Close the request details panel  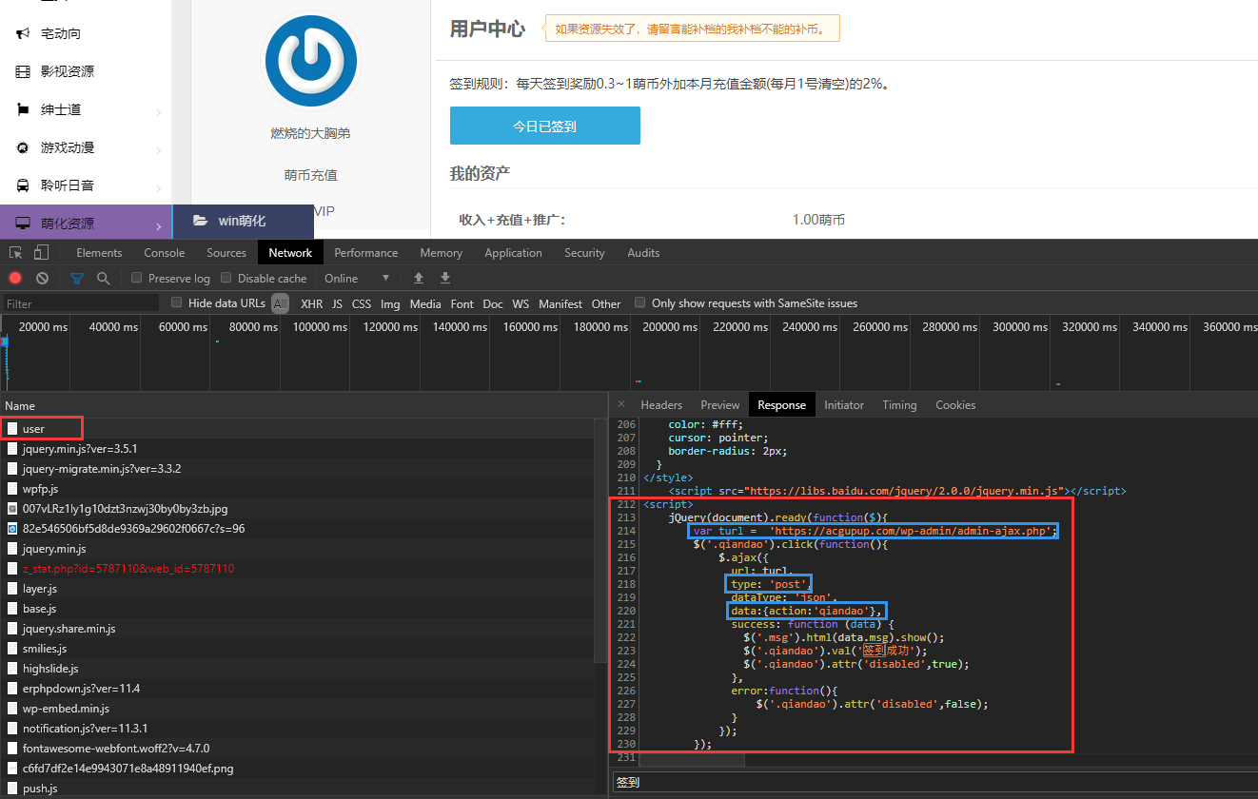tap(620, 404)
